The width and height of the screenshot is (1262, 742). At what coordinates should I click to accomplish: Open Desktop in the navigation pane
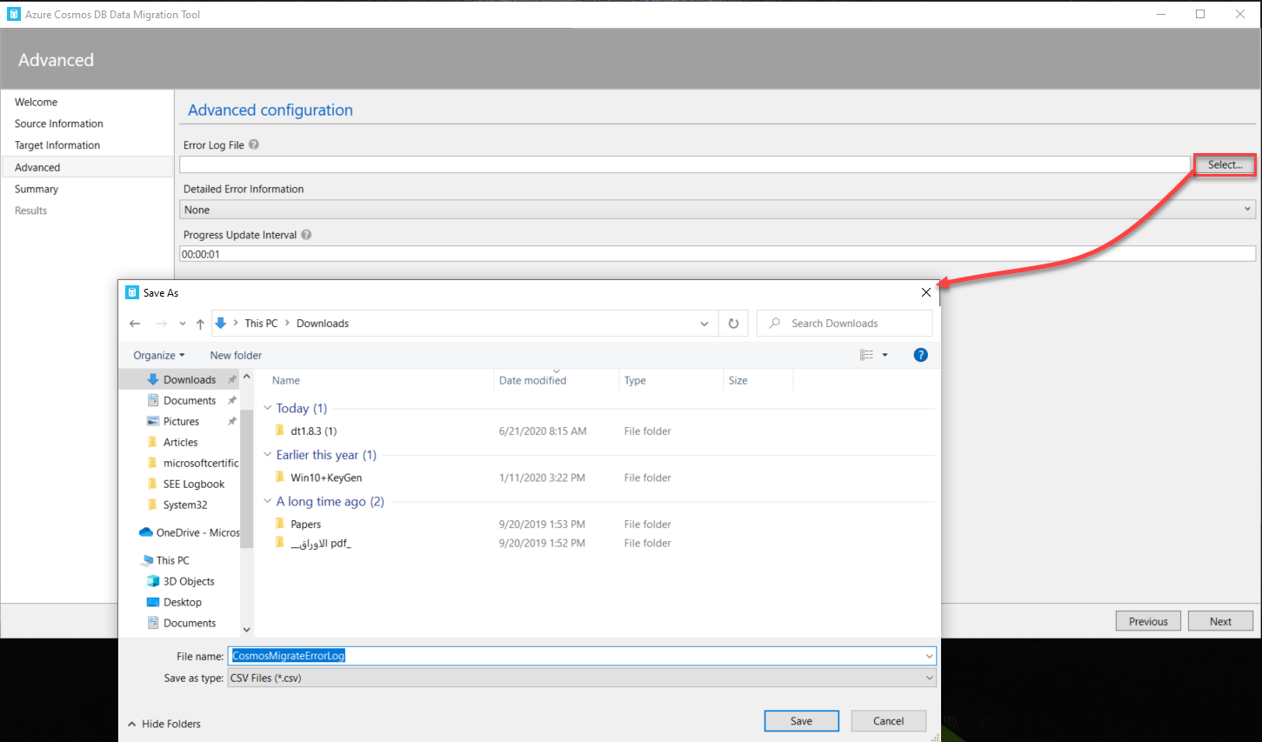182,602
